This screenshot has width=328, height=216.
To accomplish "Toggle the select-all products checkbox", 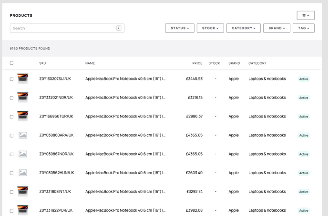I will [11, 63].
